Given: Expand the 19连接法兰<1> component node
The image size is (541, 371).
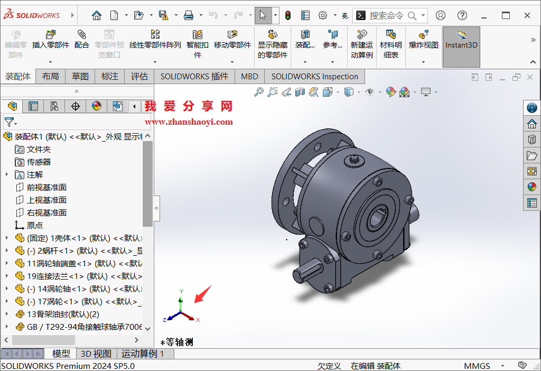Looking at the screenshot, I should click(6, 276).
